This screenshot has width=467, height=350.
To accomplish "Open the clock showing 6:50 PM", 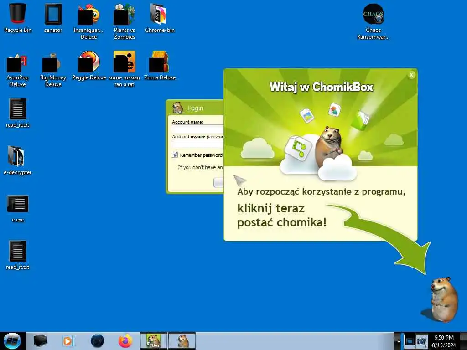I will [444, 341].
